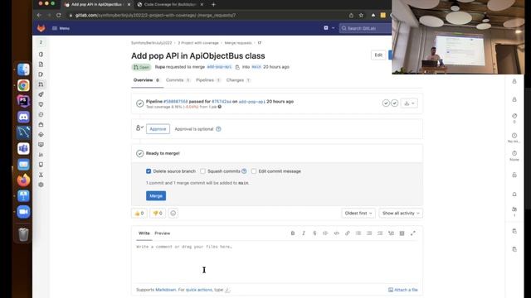
Task: Bookmark this page with star icon
Action: click(x=361, y=15)
